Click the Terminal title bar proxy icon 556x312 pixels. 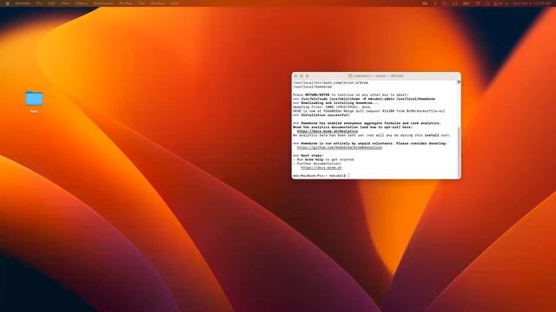pos(350,76)
